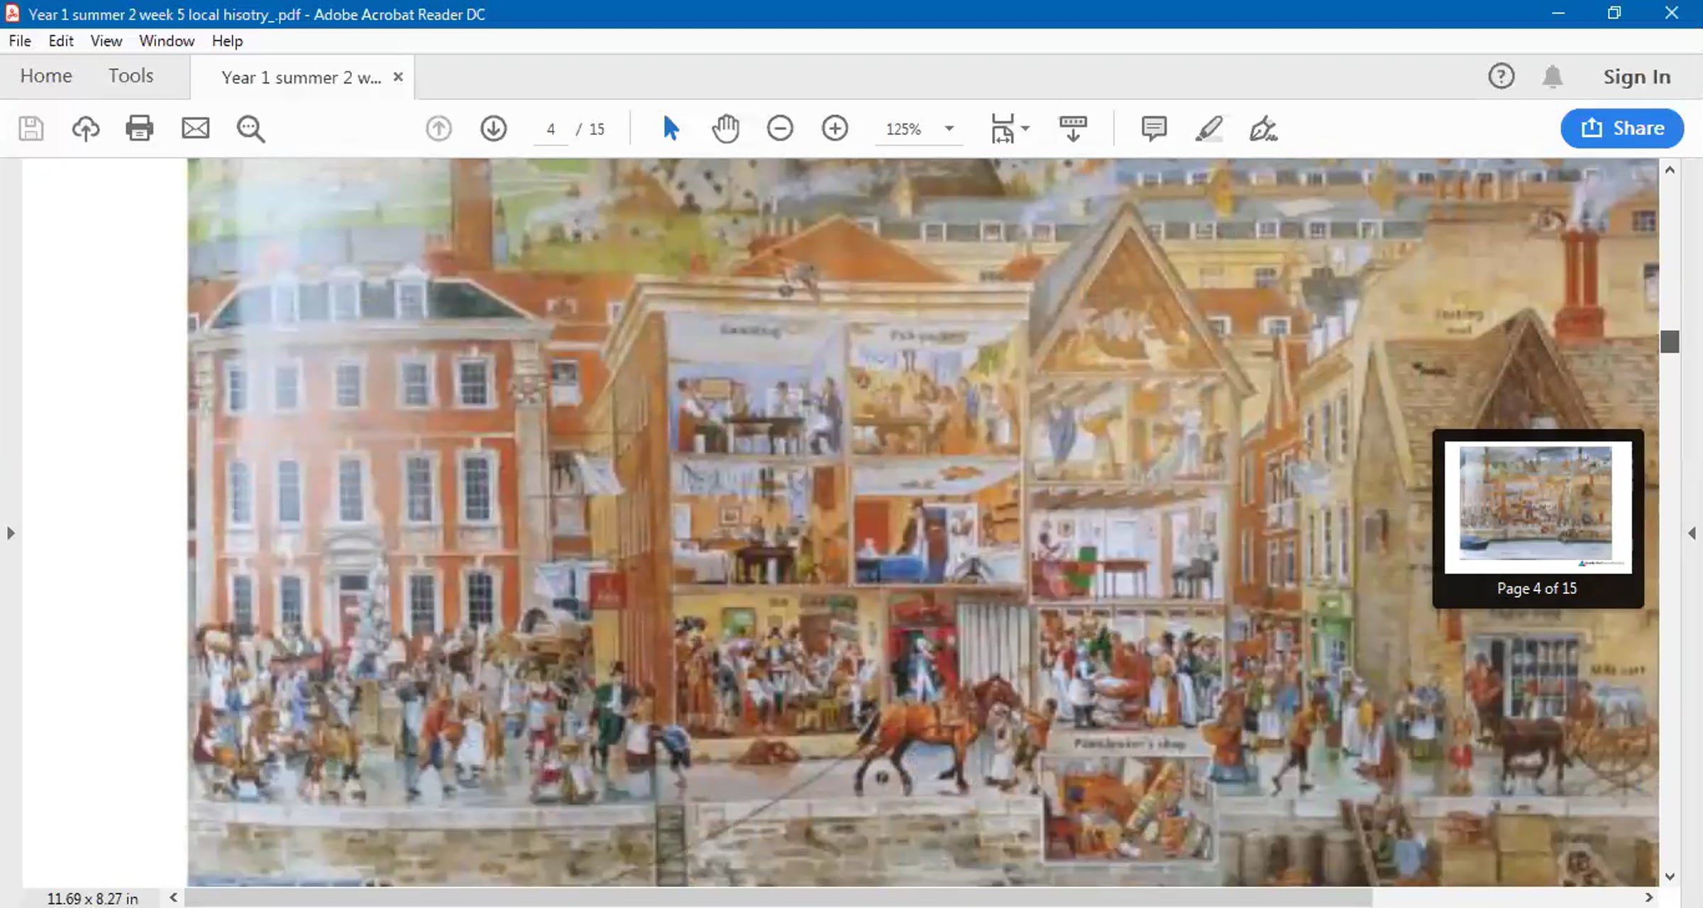Activate the Selection arrow tool
The width and height of the screenshot is (1703, 908).
(x=670, y=128)
